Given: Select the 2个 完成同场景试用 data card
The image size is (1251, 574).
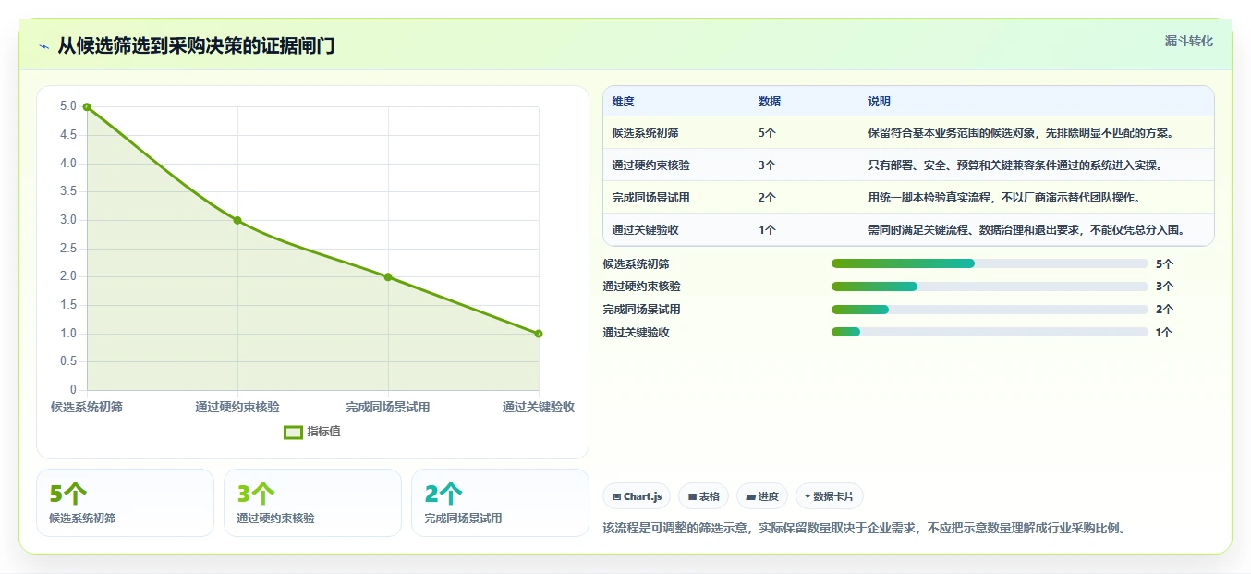Looking at the screenshot, I should pos(500,503).
